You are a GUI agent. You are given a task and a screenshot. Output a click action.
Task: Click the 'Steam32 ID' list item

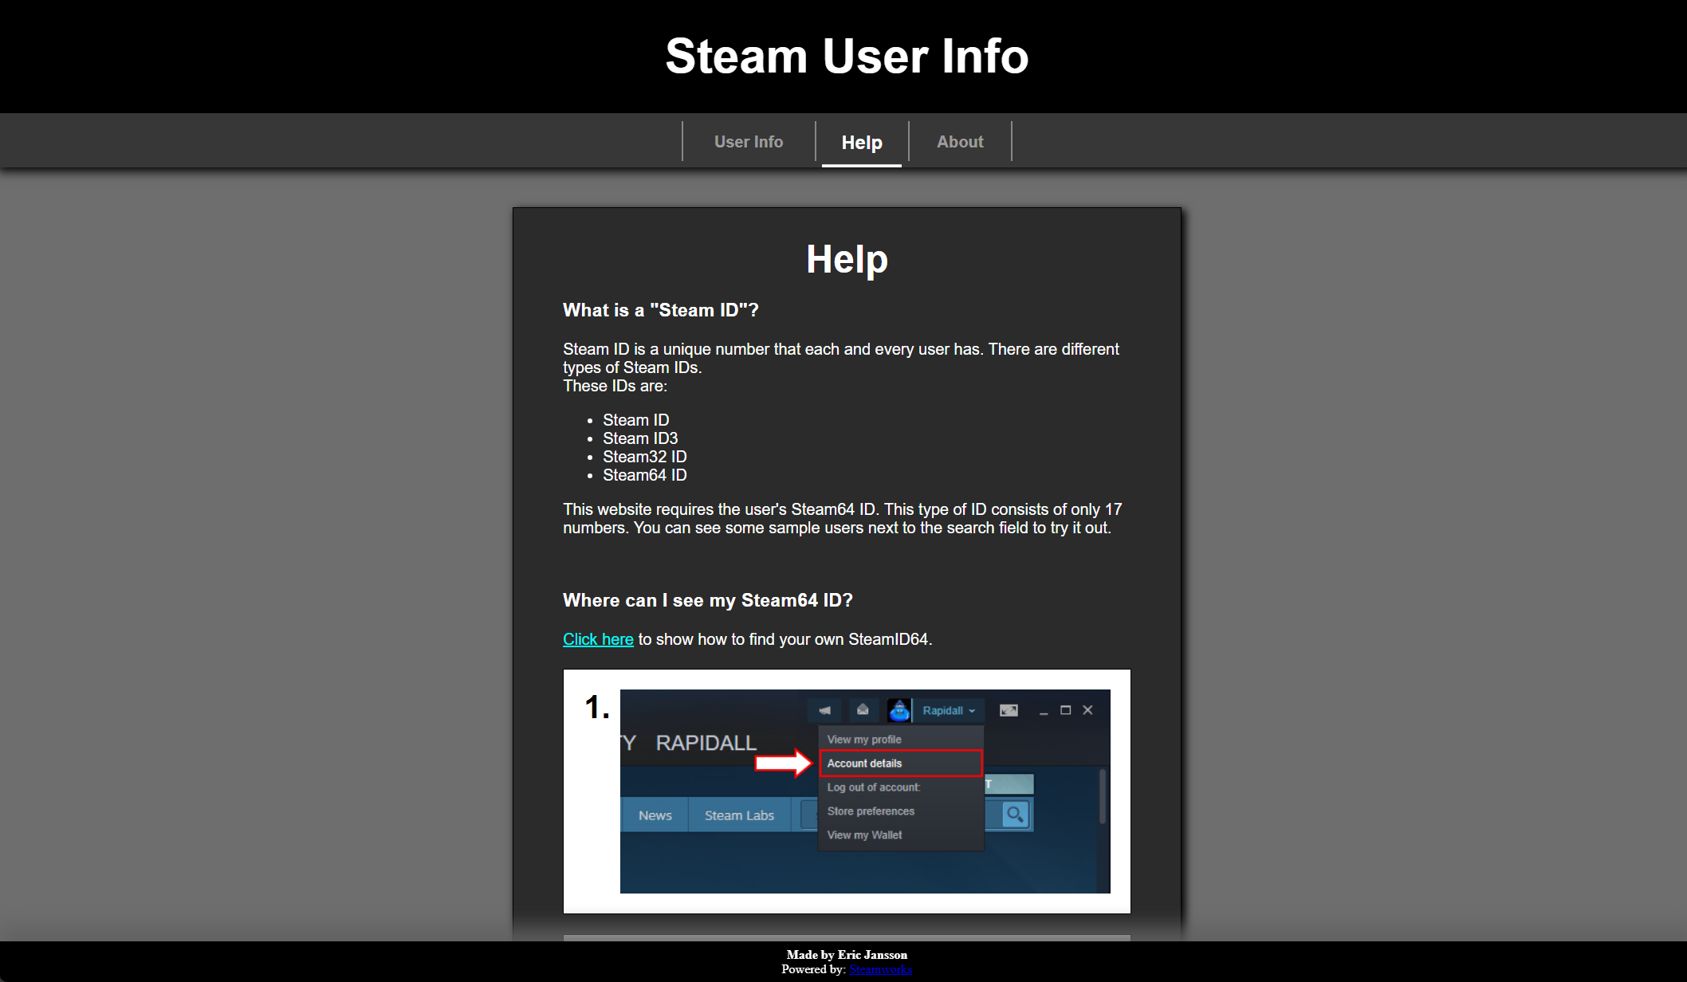(x=645, y=457)
